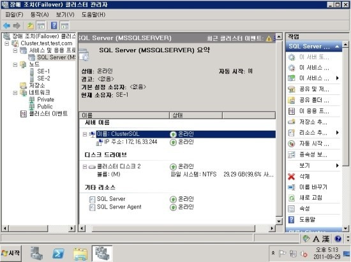The image size is (351, 262).
Task: Click the Up one level toolbar icon
Action: [30, 25]
